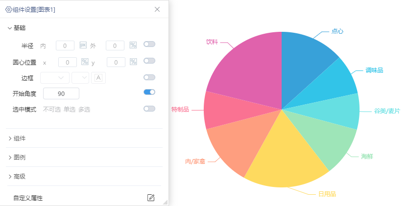Screen dimensions: 408x206
Task: Expand the 高级 section
Action: click(17, 176)
